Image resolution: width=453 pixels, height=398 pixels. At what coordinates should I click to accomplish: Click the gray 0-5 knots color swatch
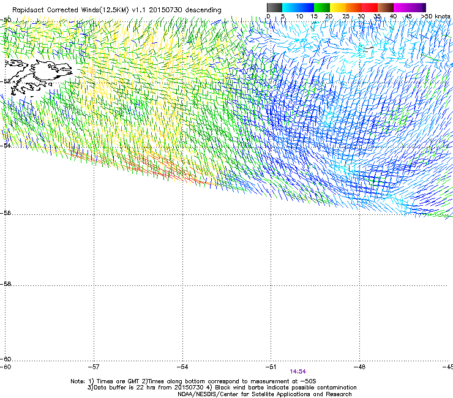click(274, 7)
